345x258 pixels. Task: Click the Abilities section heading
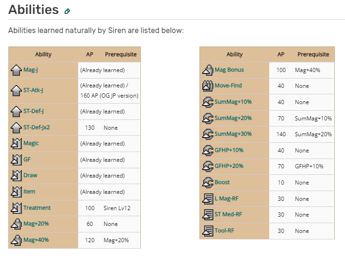pyautogui.click(x=33, y=10)
